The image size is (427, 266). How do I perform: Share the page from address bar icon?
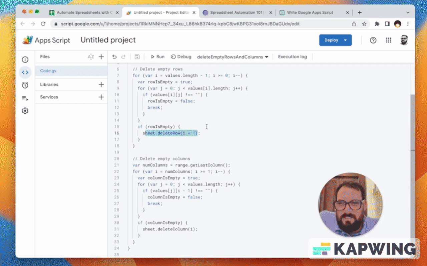354,24
